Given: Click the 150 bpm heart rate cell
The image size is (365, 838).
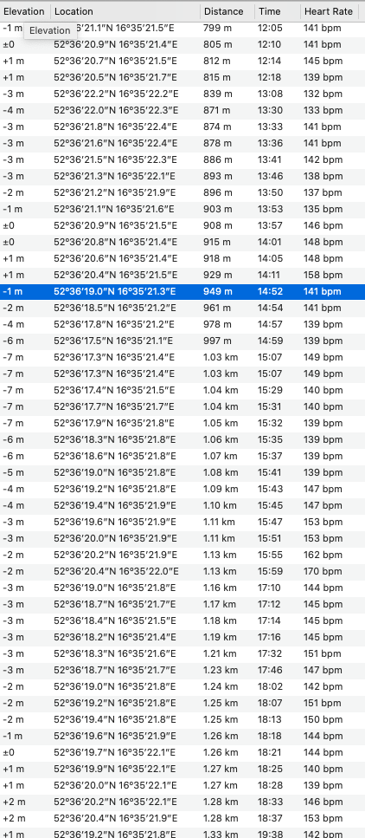Looking at the screenshot, I should 323,720.
